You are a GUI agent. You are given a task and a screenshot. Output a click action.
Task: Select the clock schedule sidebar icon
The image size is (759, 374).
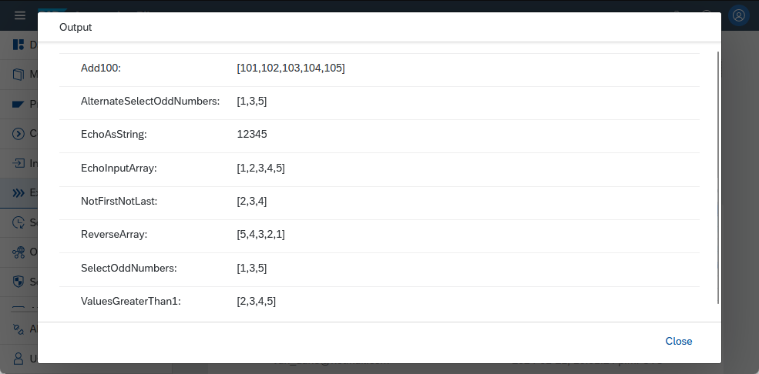[18, 222]
